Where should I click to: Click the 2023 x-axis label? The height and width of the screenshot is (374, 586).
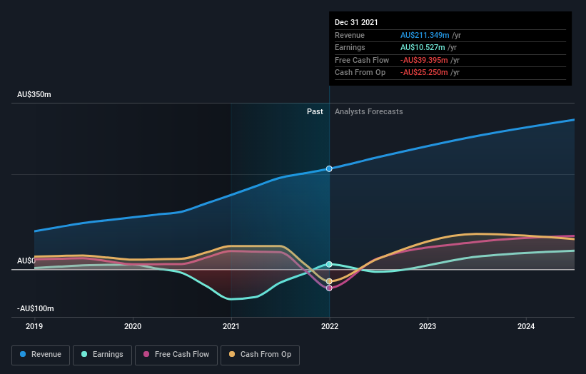pos(428,326)
